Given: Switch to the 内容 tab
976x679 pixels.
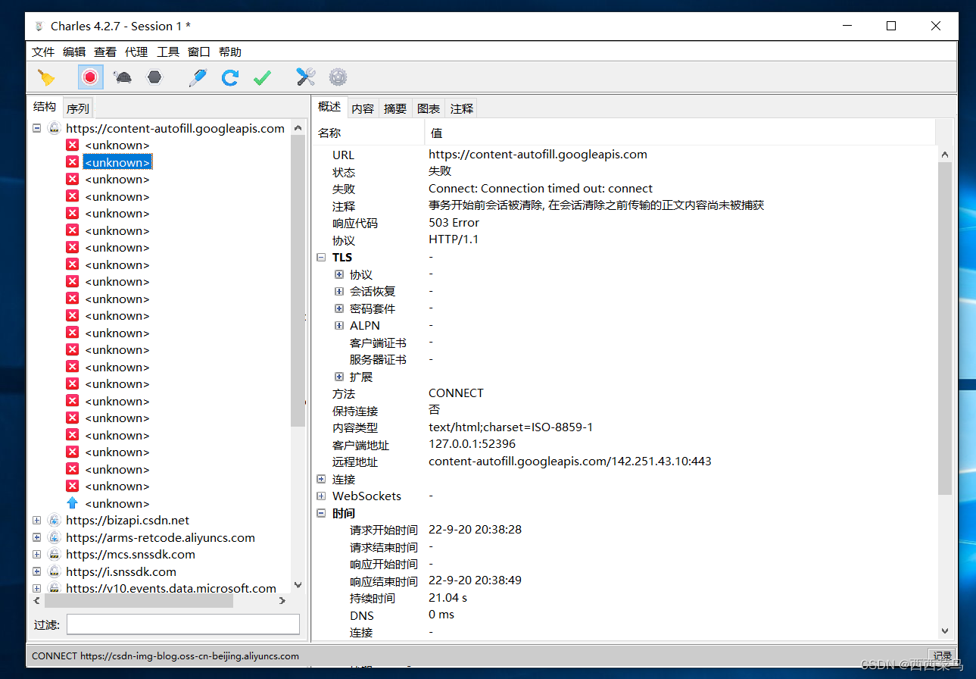Looking at the screenshot, I should click(x=363, y=108).
